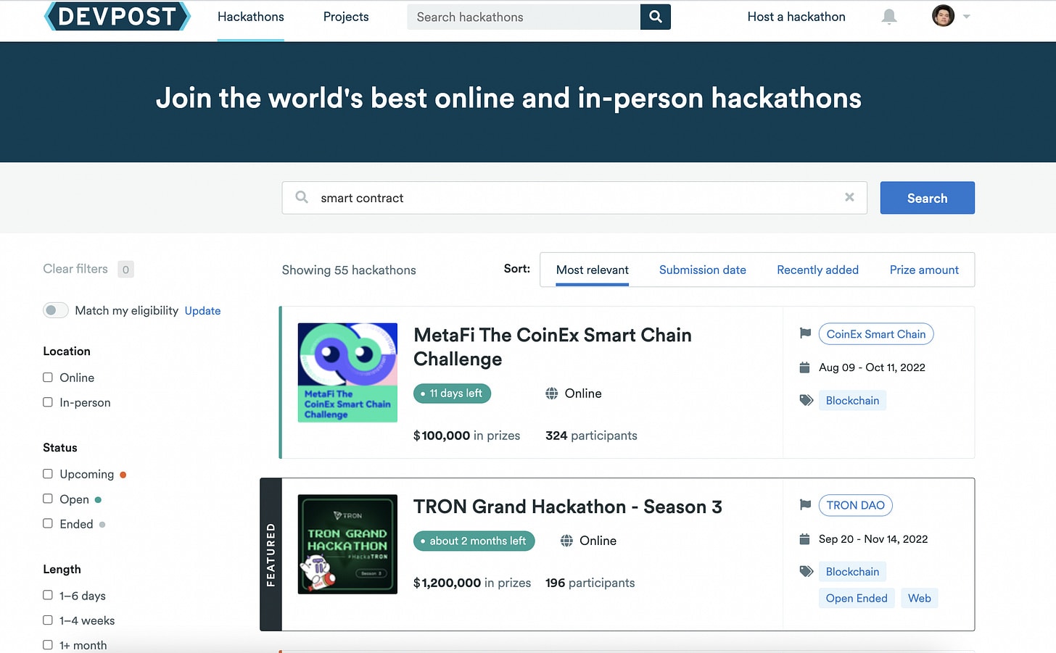Open the user avatar profile menu
This screenshot has width=1056, height=653.
943,16
